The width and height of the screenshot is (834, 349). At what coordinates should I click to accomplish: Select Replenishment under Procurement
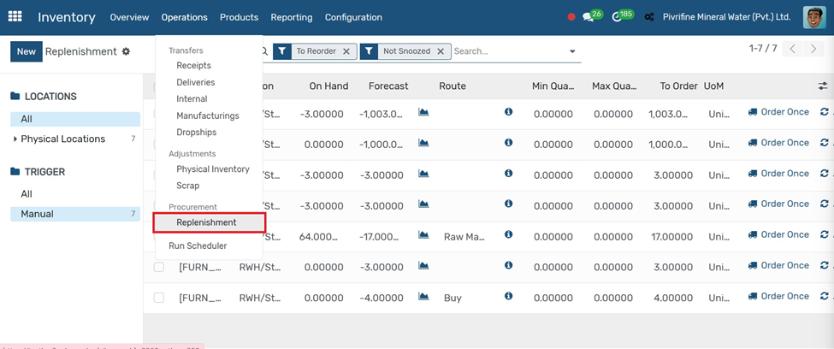coord(209,223)
